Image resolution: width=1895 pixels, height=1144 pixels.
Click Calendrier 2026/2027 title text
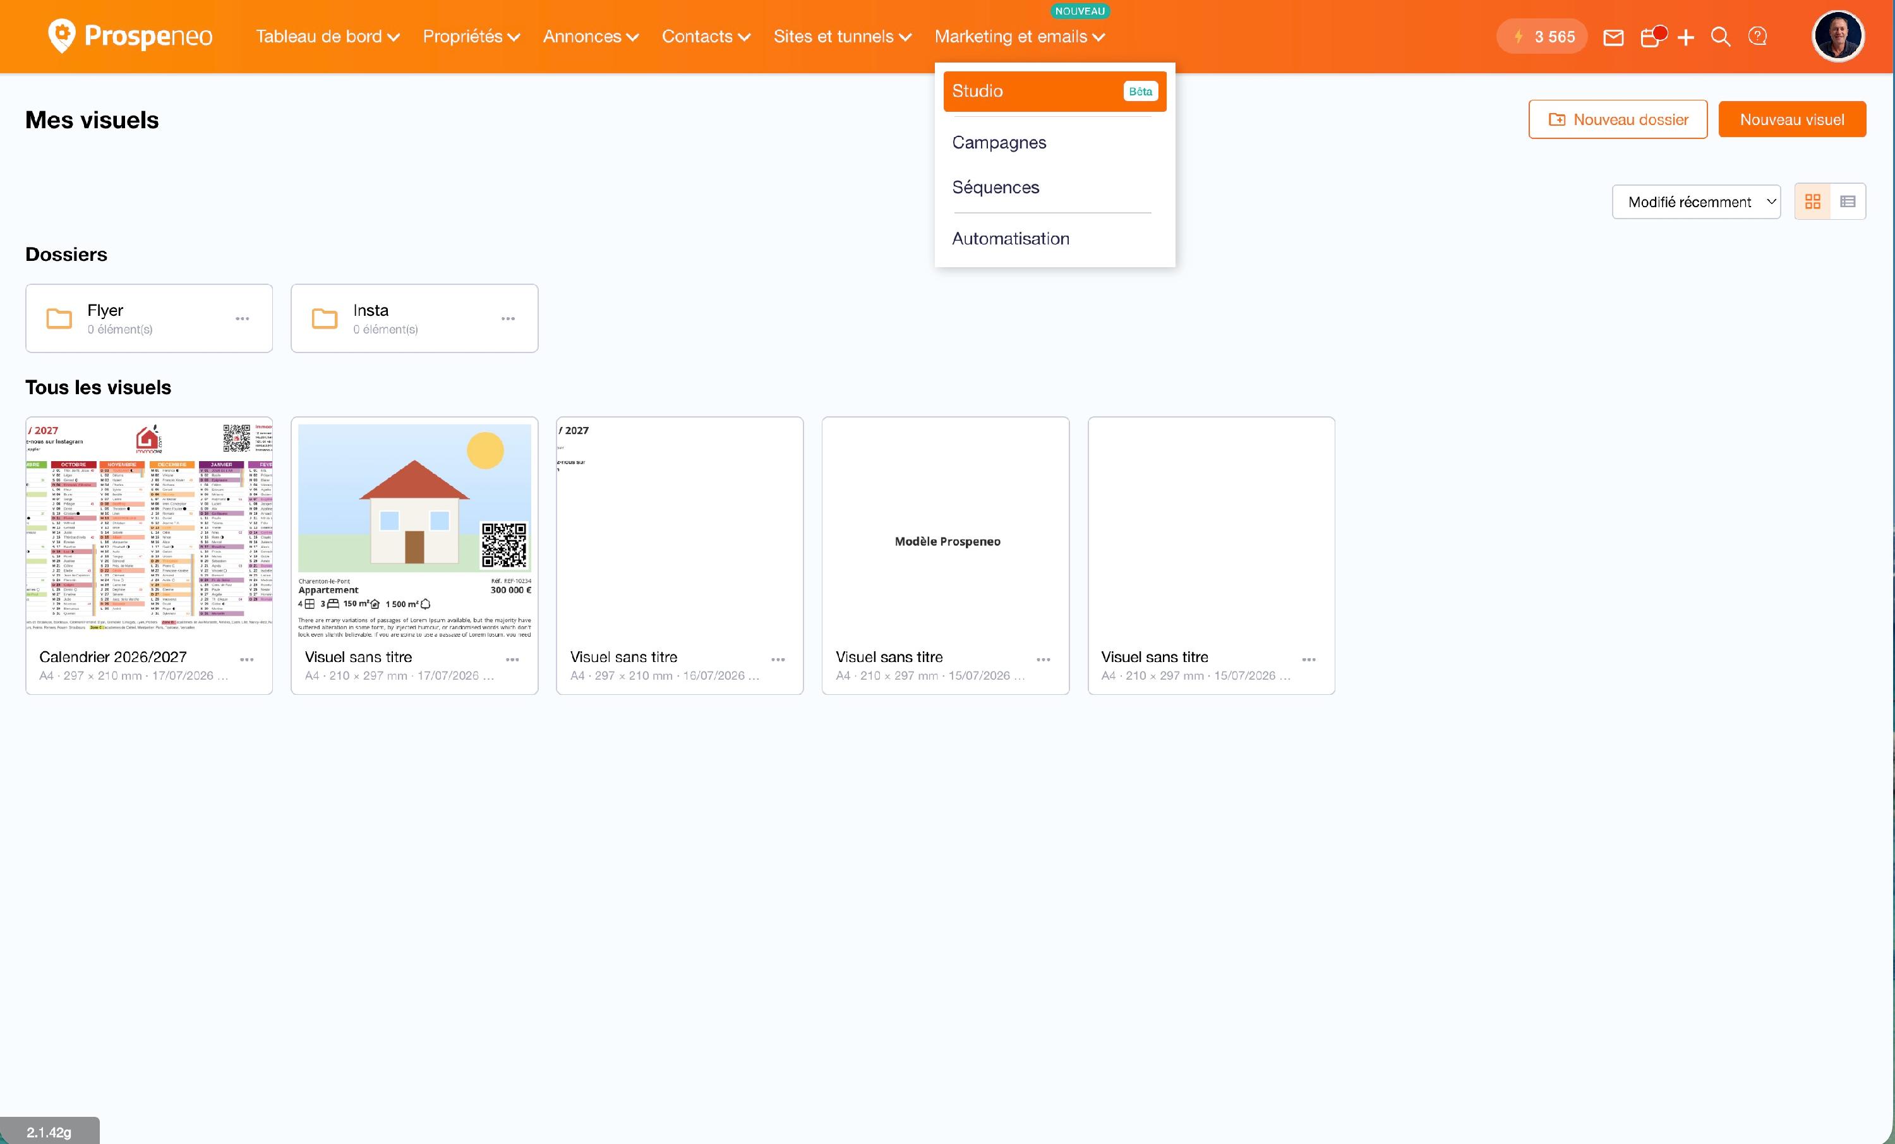(x=113, y=656)
